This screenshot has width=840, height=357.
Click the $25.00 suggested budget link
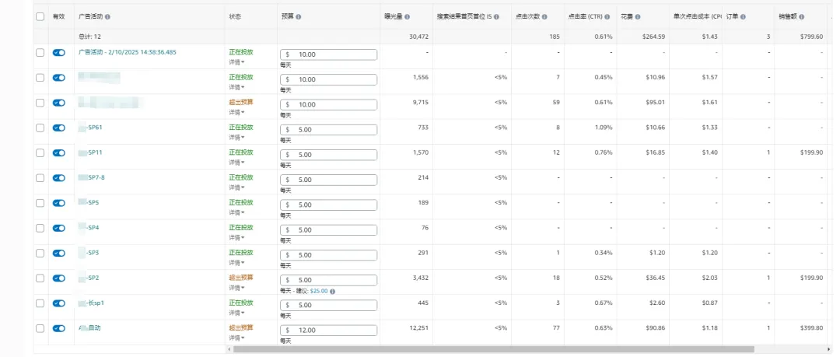tap(319, 291)
